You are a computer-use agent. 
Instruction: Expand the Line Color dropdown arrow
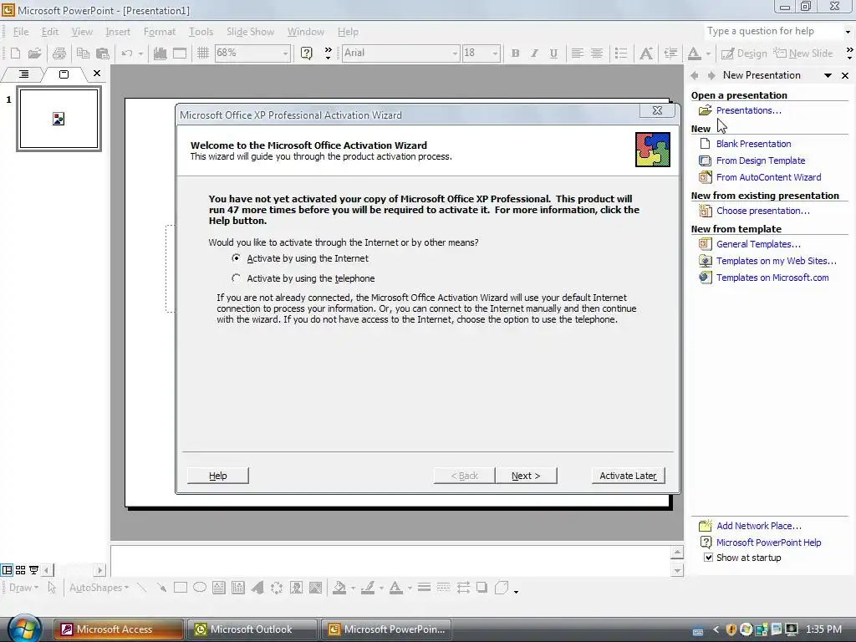(x=381, y=588)
